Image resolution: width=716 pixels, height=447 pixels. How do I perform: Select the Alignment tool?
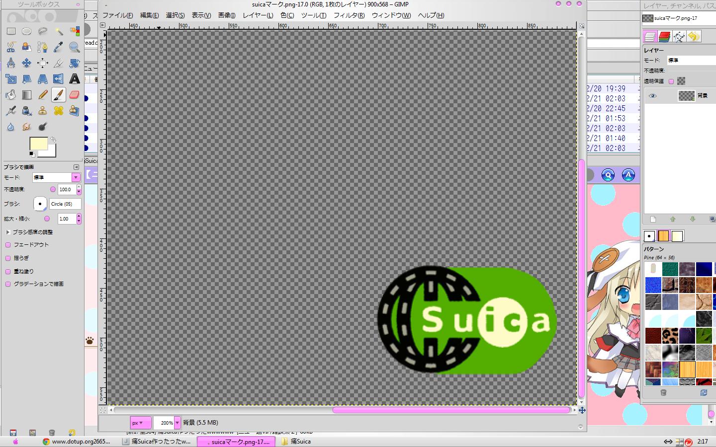click(42, 63)
